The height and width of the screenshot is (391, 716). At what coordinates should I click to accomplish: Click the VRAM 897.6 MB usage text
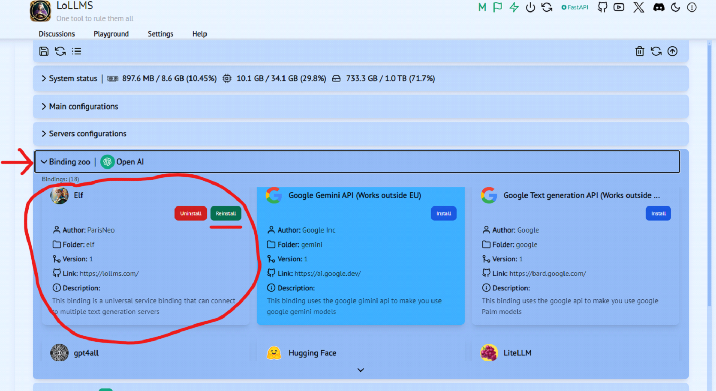click(169, 78)
